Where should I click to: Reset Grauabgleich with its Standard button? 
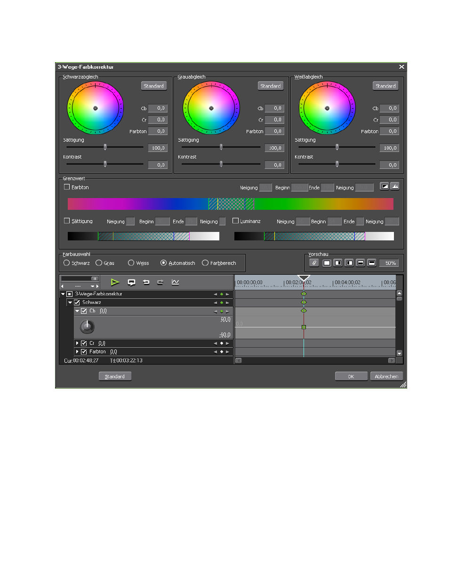pyautogui.click(x=271, y=86)
